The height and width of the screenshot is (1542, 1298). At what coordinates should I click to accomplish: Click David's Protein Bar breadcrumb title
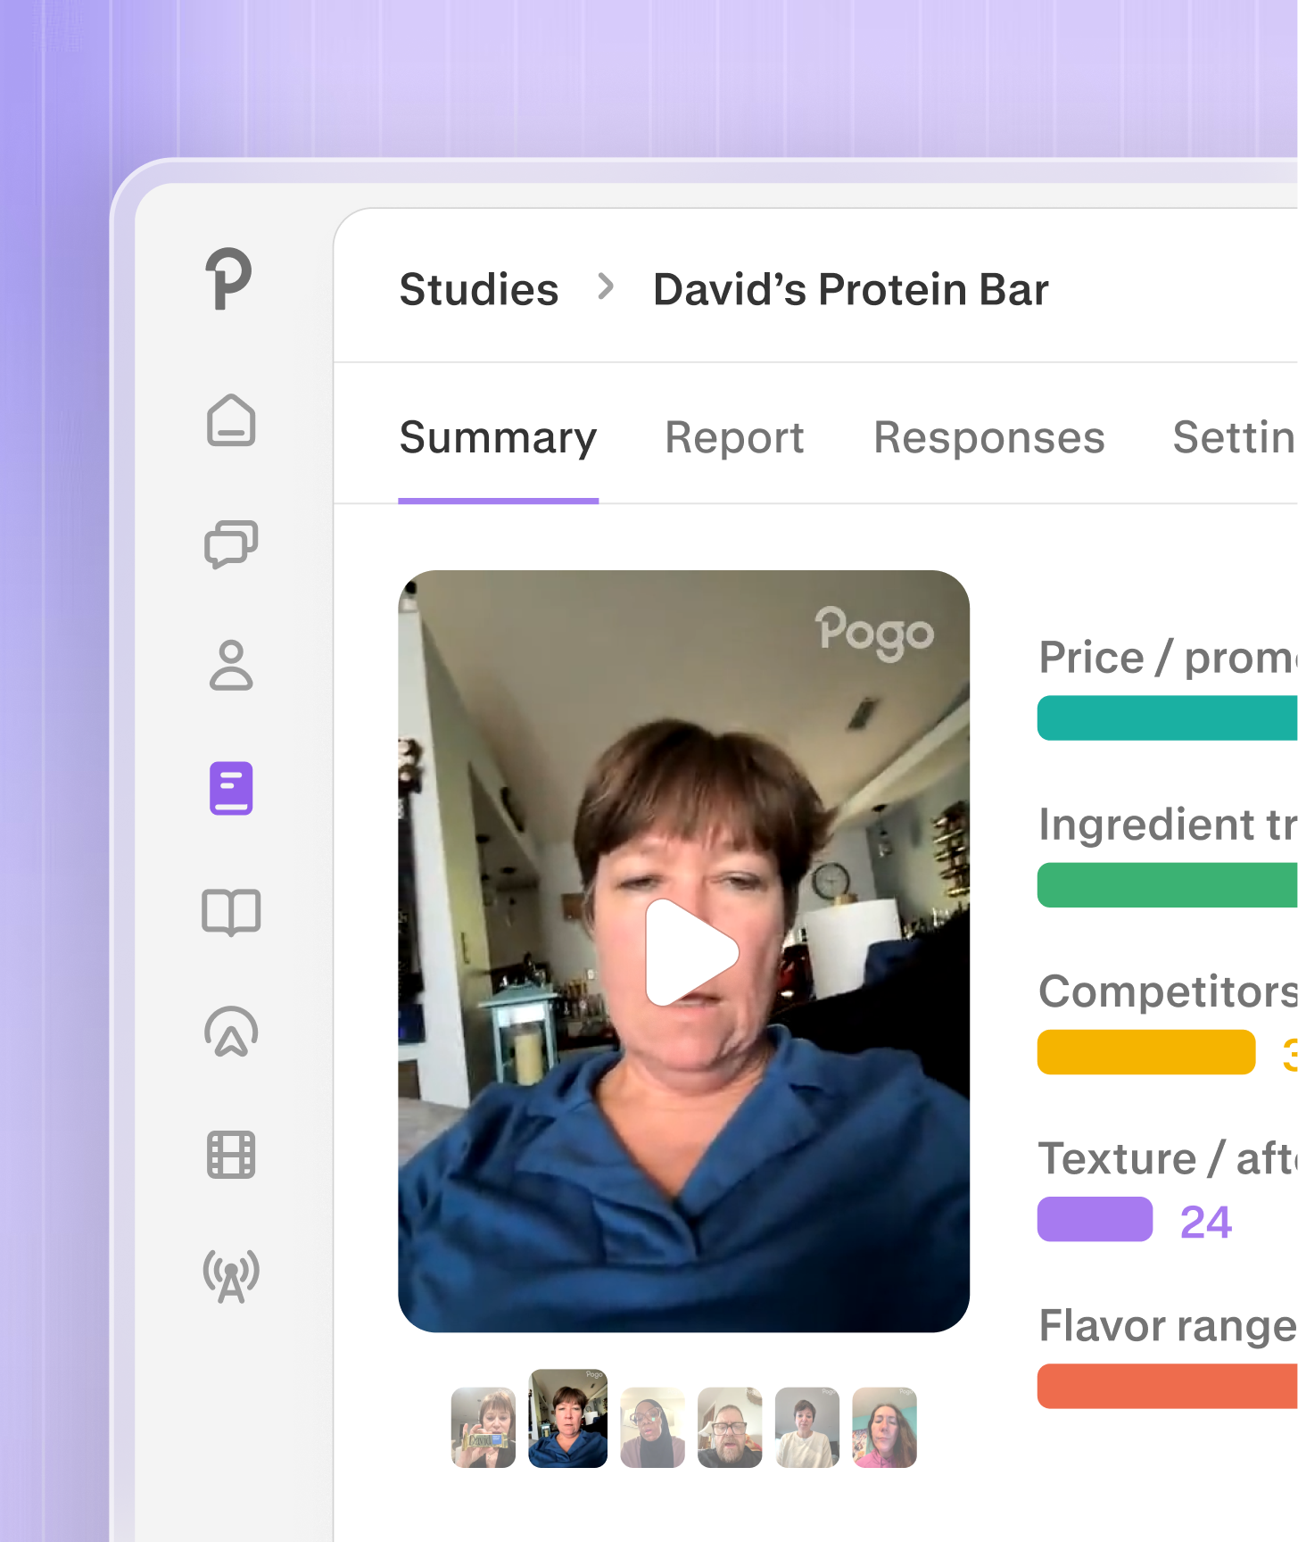point(851,289)
